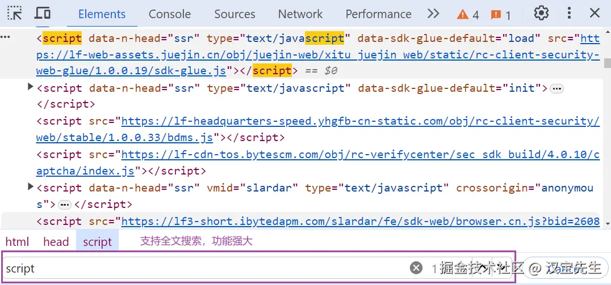Activate the inspect element picker
The width and height of the screenshot is (611, 285).
click(15, 14)
